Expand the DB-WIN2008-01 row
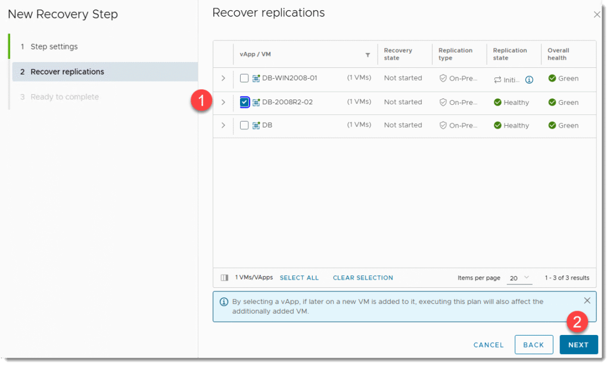 pyautogui.click(x=223, y=78)
